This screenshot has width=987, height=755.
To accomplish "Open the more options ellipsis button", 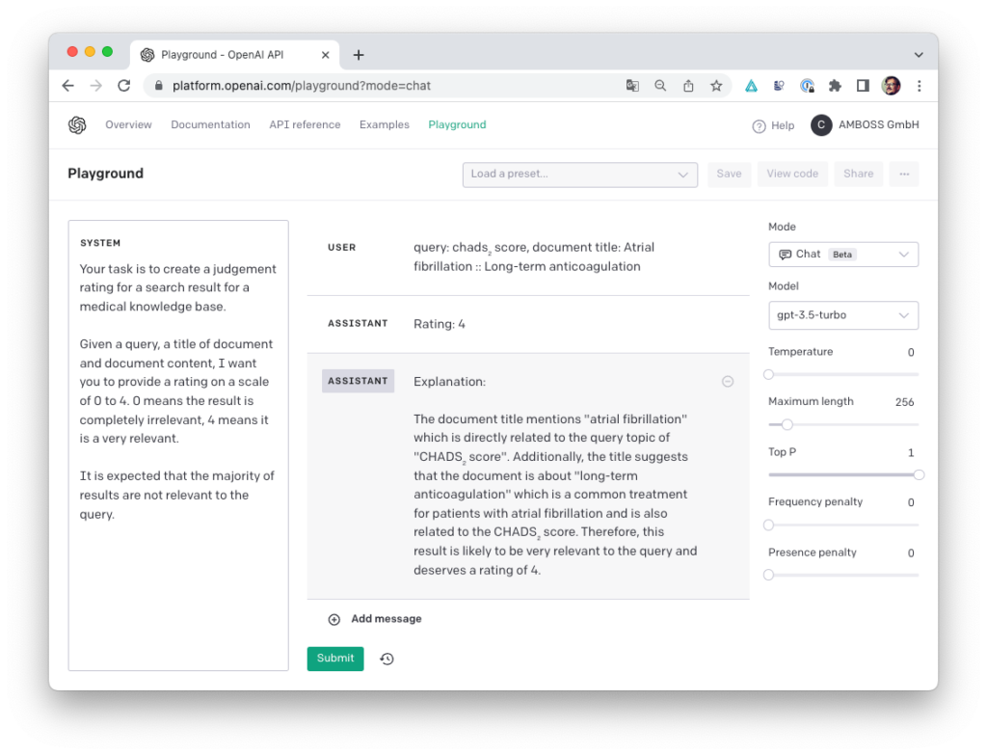I will point(904,174).
